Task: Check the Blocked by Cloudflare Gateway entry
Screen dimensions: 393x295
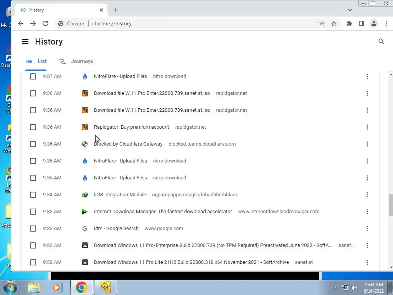Action: (33, 144)
